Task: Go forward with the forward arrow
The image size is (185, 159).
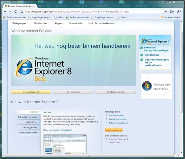Action: [10, 12]
